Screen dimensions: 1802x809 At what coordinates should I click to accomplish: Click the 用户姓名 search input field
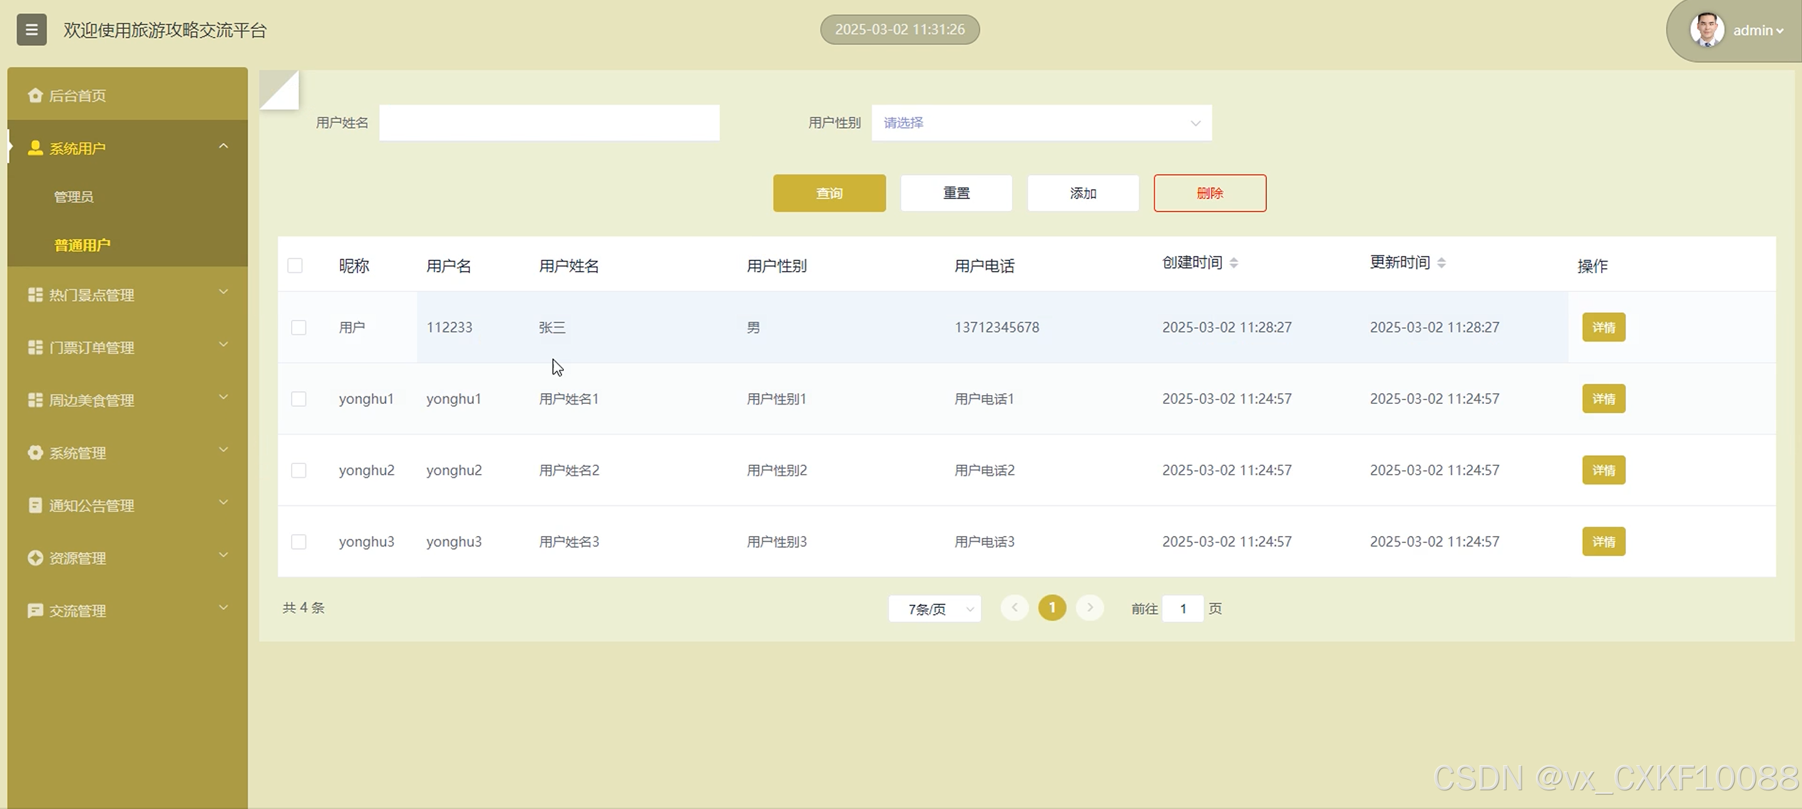(549, 123)
